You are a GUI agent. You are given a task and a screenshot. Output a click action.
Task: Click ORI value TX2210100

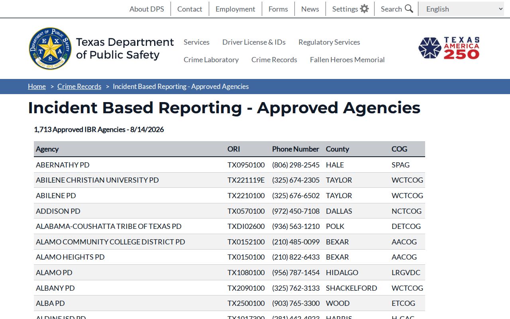246,195
